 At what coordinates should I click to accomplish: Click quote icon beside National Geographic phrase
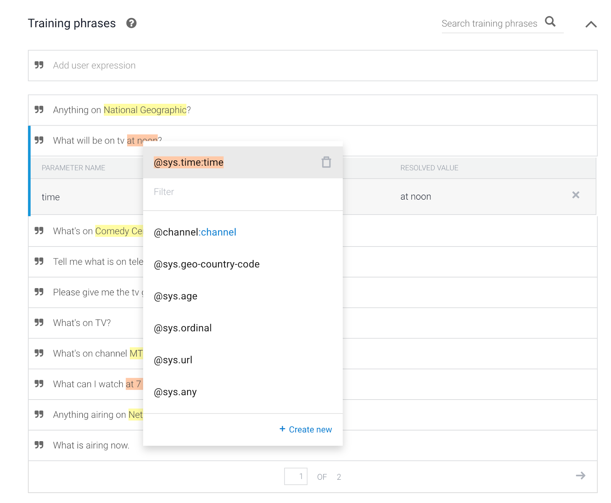(x=39, y=110)
